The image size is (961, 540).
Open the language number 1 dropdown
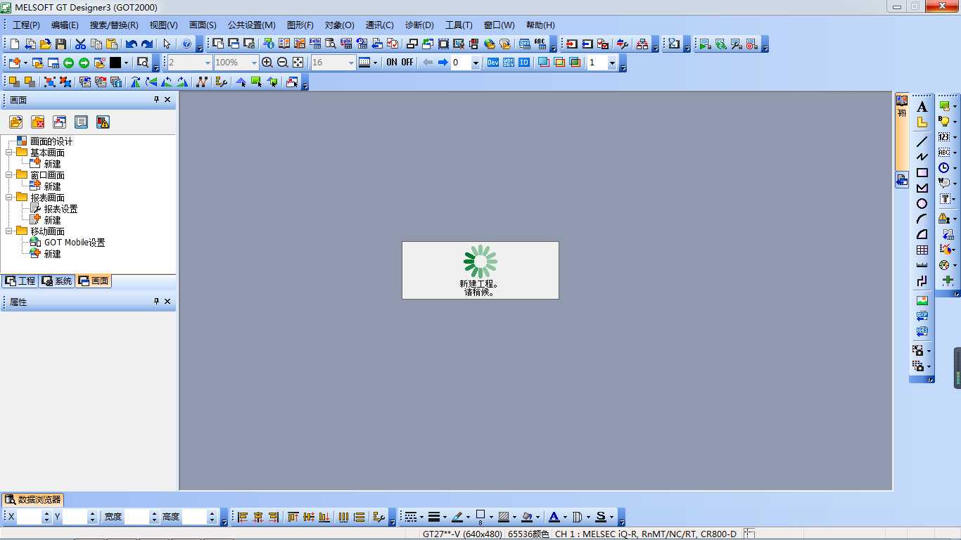click(612, 63)
